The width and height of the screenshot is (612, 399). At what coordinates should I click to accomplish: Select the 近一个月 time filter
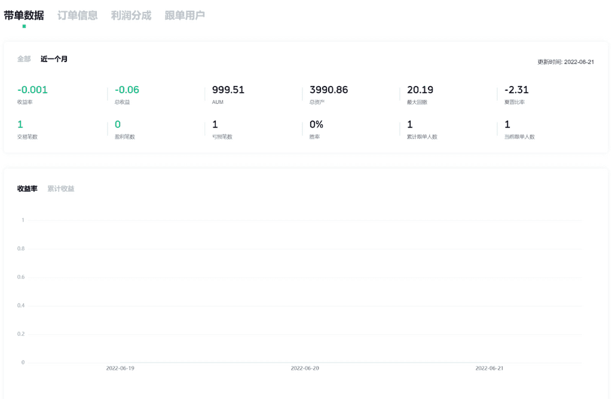click(x=54, y=59)
